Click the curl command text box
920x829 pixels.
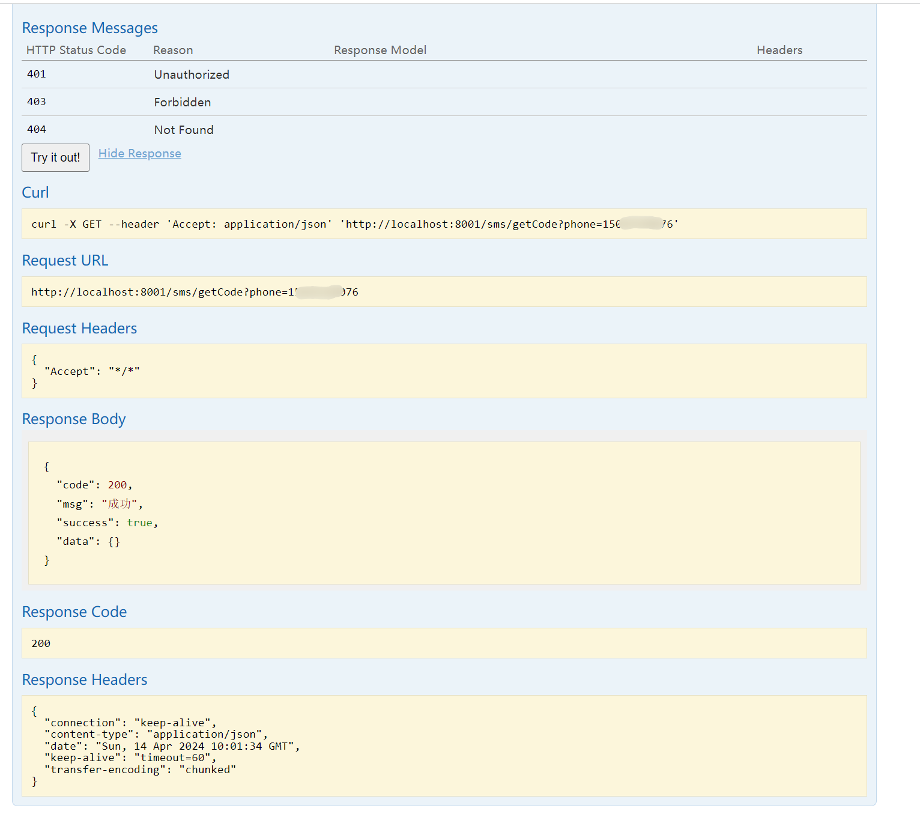click(x=444, y=224)
